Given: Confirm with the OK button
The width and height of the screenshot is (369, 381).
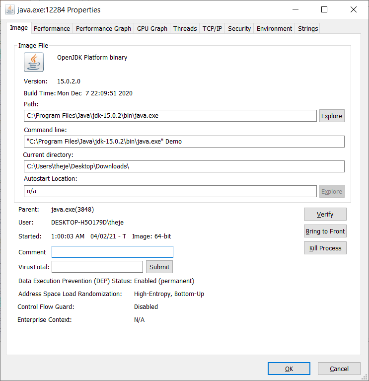Looking at the screenshot, I should (289, 369).
